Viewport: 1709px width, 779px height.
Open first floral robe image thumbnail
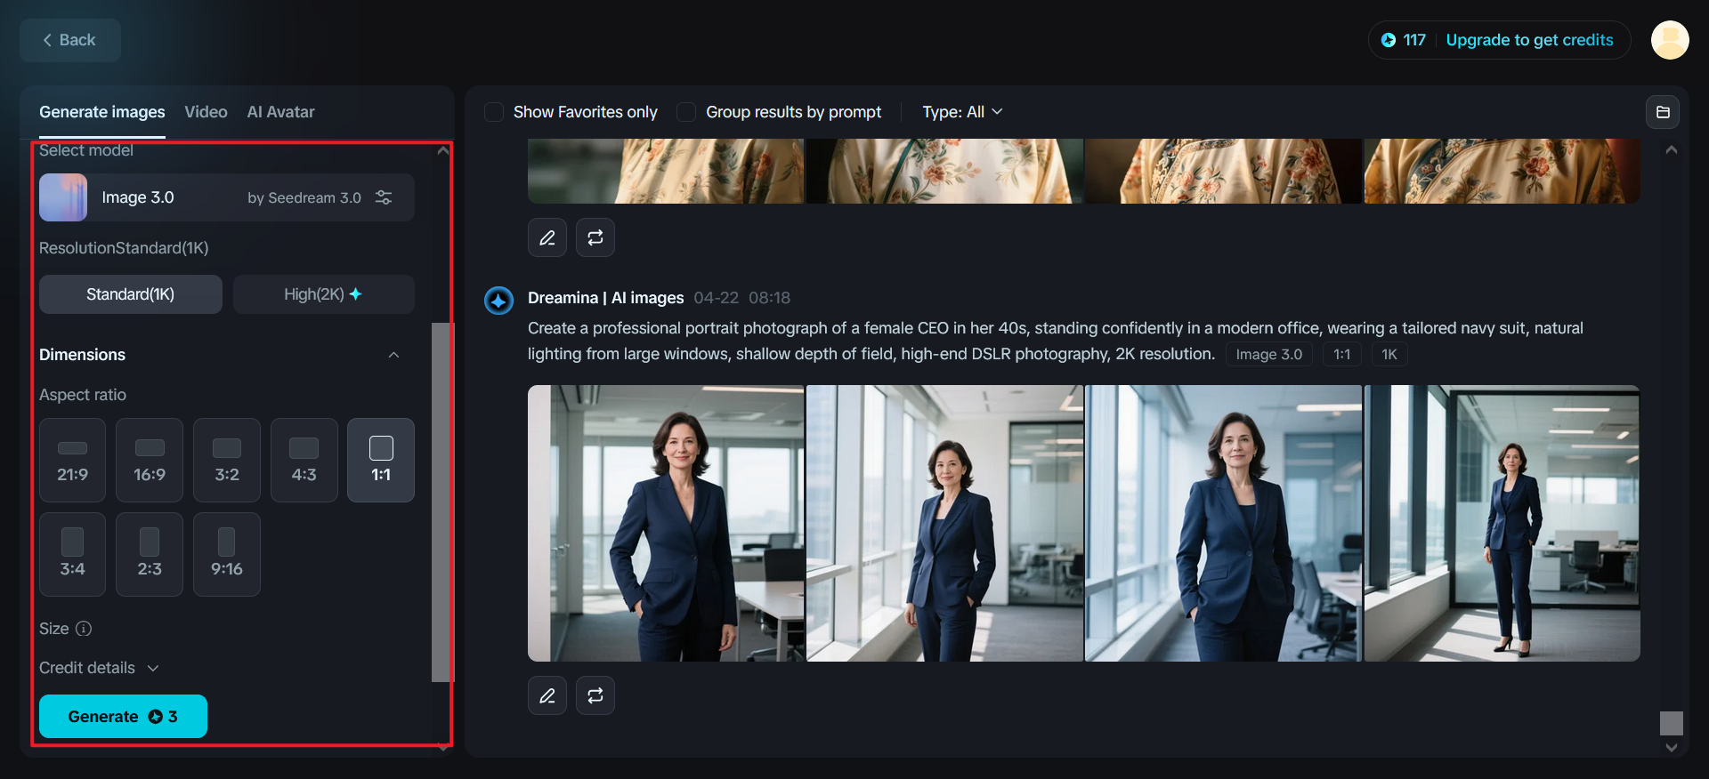pyautogui.click(x=666, y=171)
